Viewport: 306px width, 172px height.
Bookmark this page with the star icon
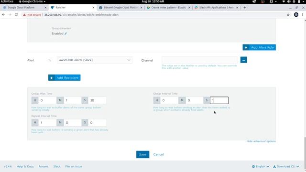pyautogui.click(x=288, y=15)
